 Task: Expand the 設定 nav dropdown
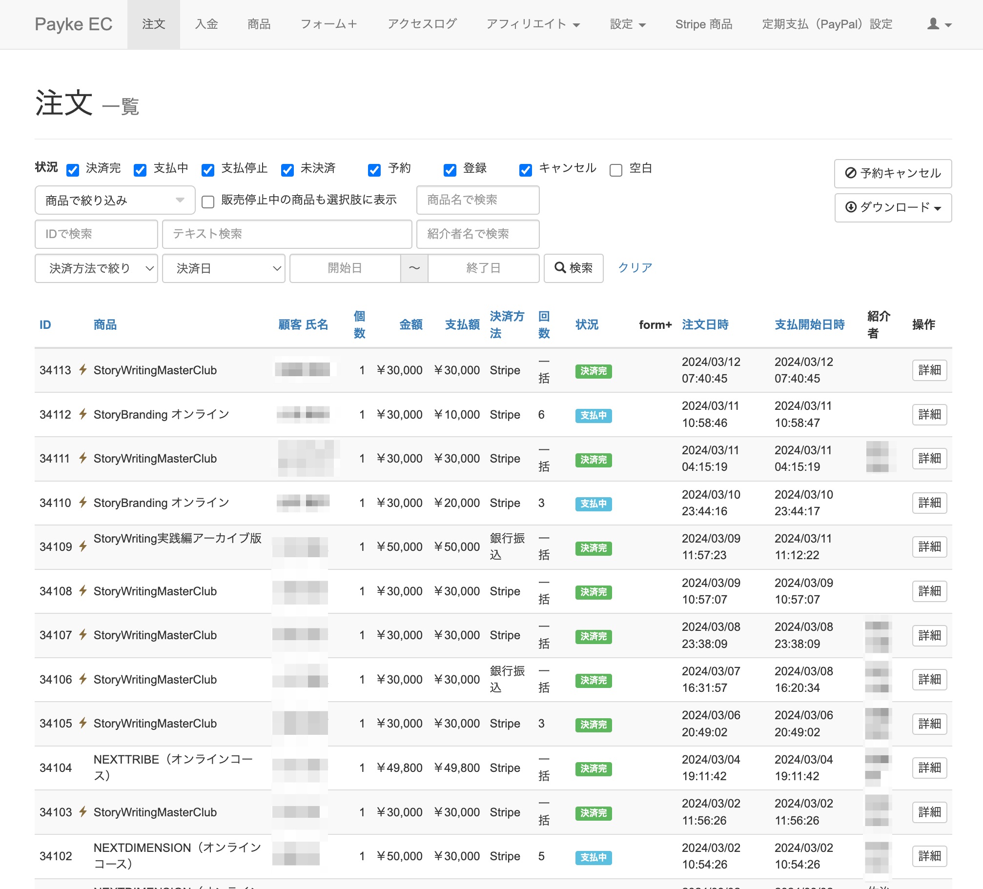click(628, 24)
